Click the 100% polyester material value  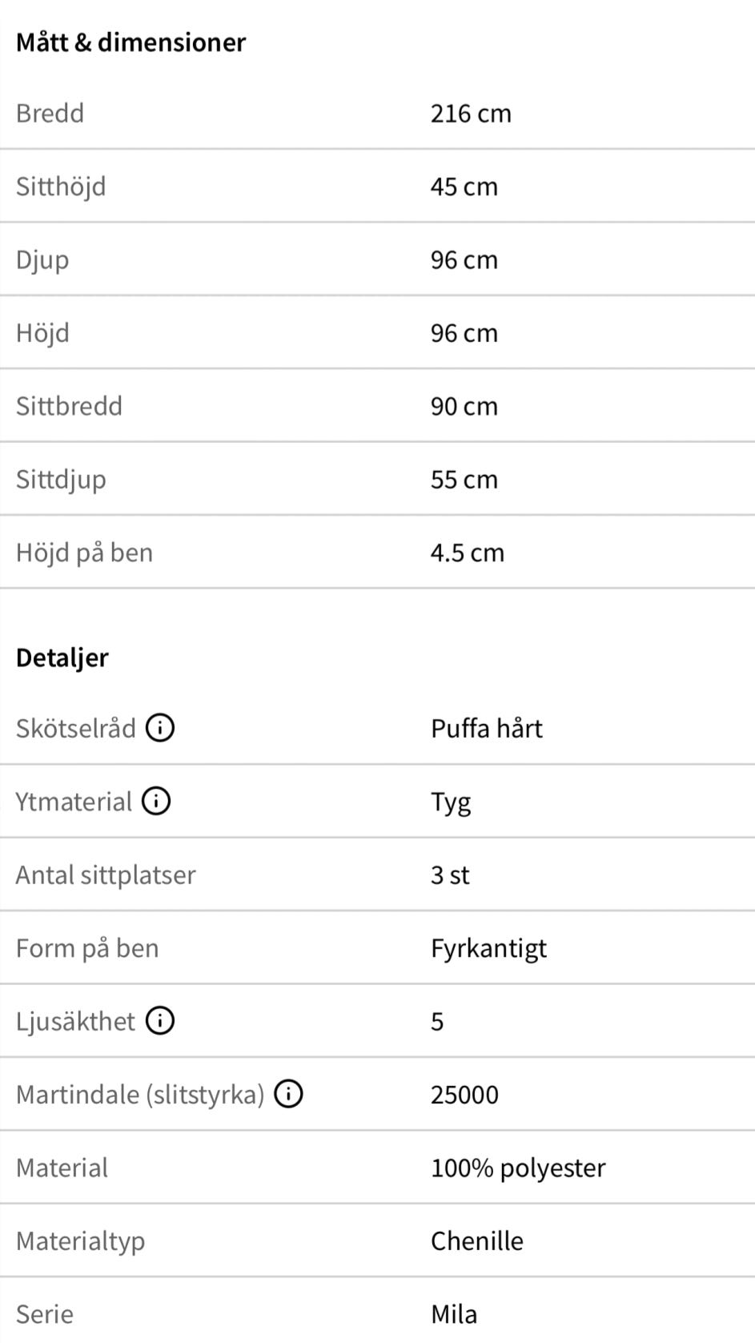(x=518, y=1168)
